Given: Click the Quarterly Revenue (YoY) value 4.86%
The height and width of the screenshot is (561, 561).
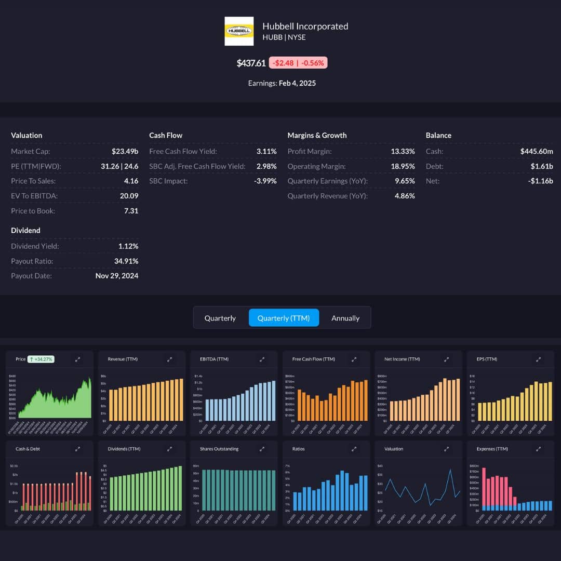Looking at the screenshot, I should [x=405, y=196].
